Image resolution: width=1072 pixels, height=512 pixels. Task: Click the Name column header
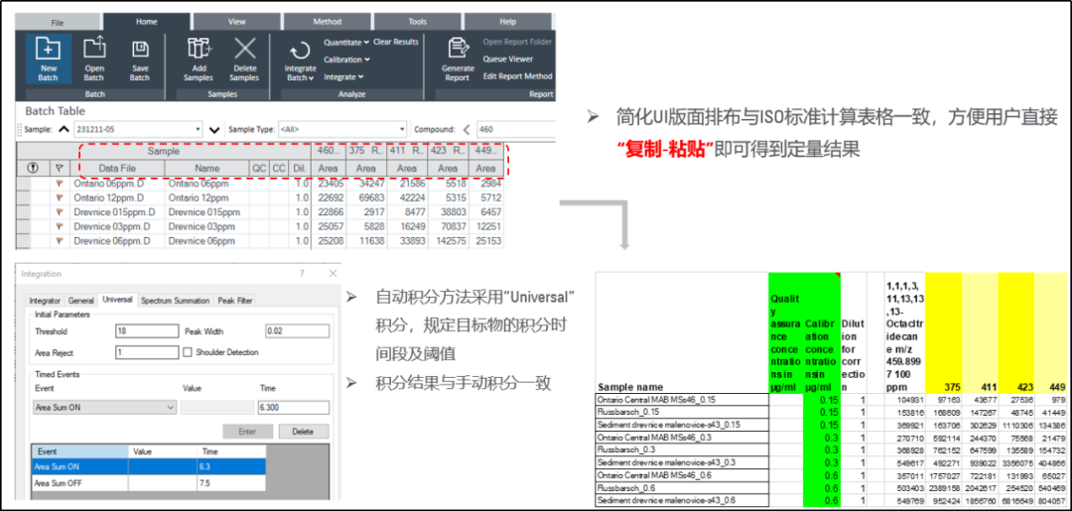pos(206,168)
